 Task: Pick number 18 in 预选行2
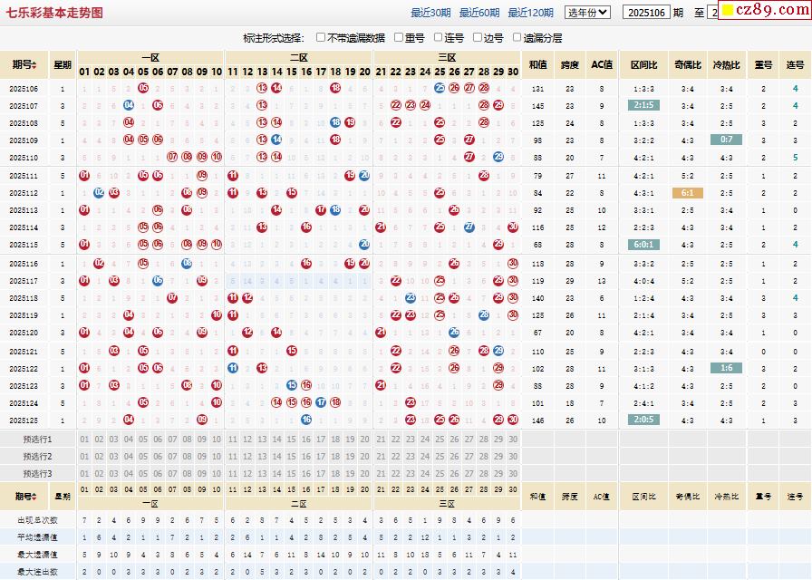click(x=335, y=457)
